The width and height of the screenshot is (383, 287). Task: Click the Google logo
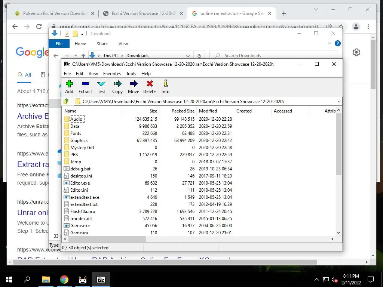coord(32,52)
